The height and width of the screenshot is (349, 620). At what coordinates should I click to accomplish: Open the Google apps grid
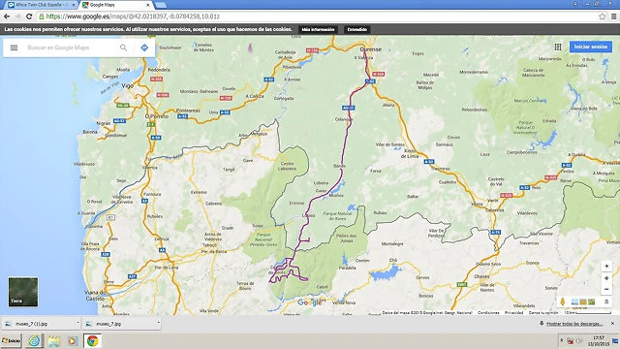coord(558,47)
